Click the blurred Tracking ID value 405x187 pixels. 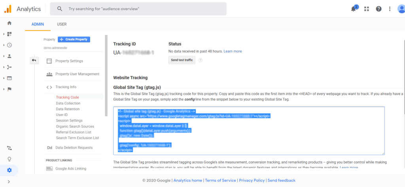134,53
